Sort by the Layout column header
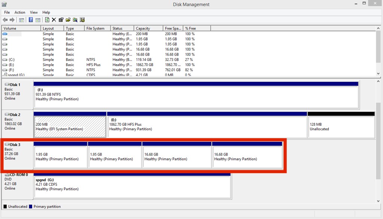Screen dimensions: 383x219 click(x=52, y=28)
